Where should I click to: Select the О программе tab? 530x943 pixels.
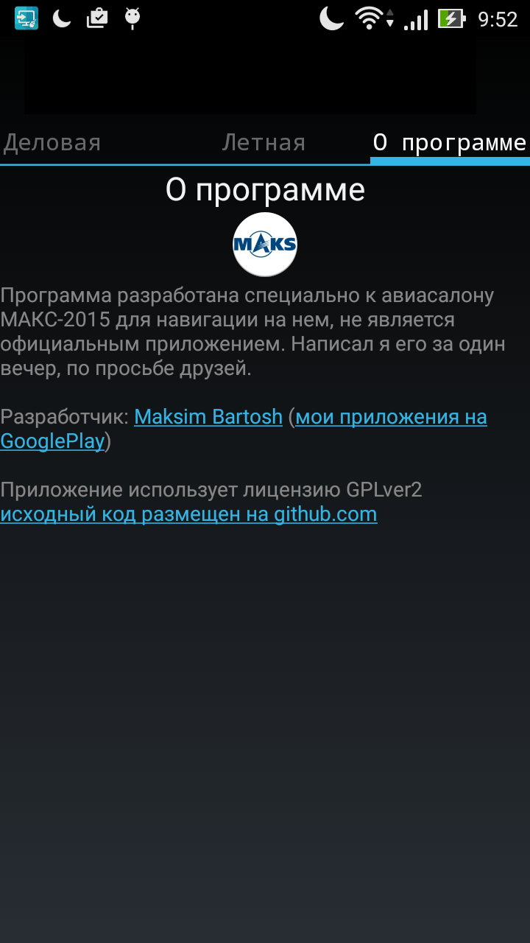click(x=450, y=143)
